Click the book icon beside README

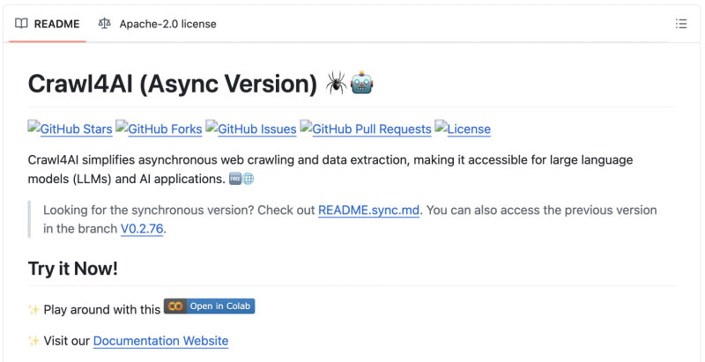click(x=22, y=24)
